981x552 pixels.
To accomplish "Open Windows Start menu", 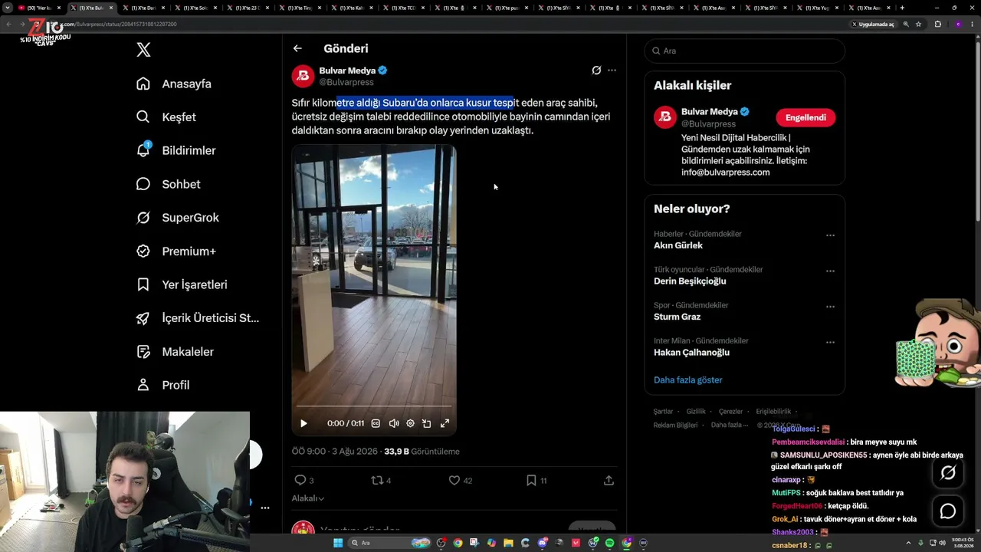I will coord(338,543).
